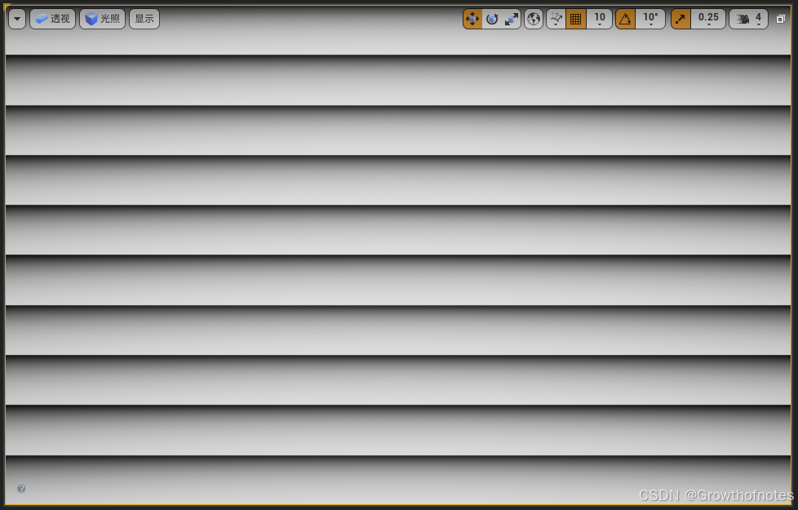Open the 显示 show flags menu

pyautogui.click(x=144, y=19)
